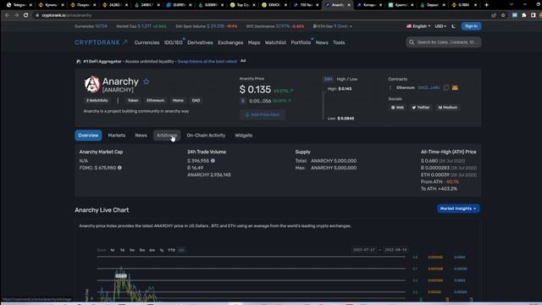Open the Derivatives menu
Image resolution: width=542 pixels, height=305 pixels.
point(200,42)
